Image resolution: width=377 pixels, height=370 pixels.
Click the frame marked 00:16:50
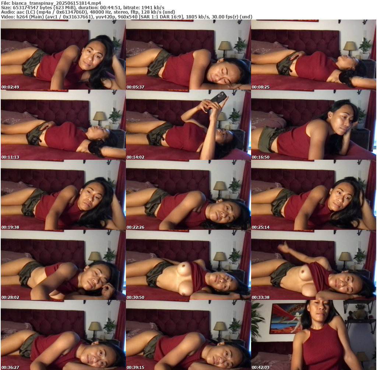click(313, 125)
